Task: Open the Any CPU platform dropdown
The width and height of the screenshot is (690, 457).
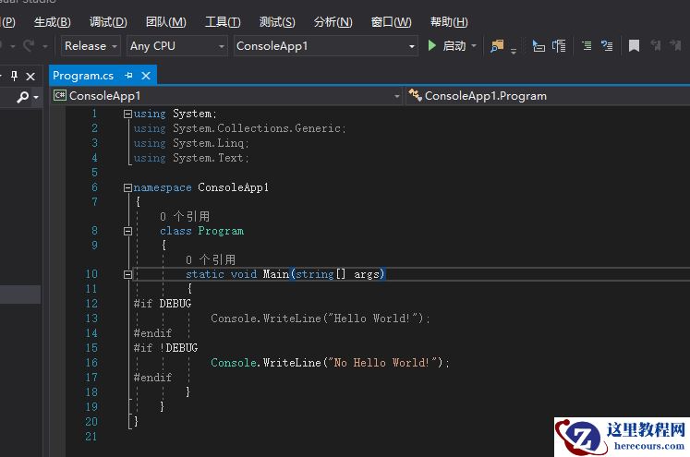Action: [177, 45]
